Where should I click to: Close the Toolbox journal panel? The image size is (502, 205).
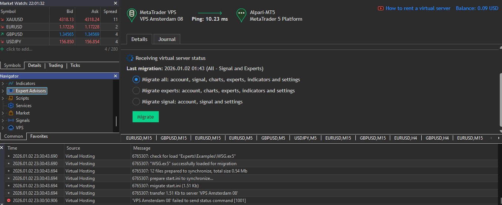[2, 147]
